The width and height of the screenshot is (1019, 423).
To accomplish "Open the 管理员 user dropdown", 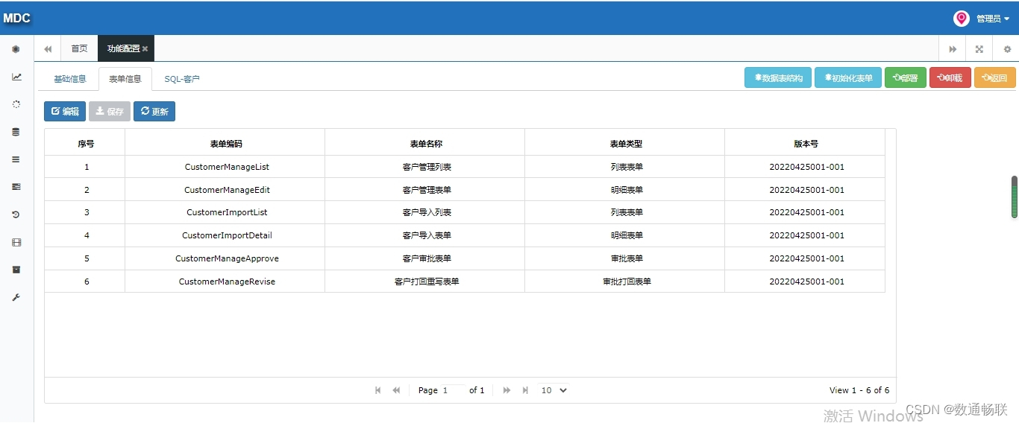I will [x=993, y=19].
